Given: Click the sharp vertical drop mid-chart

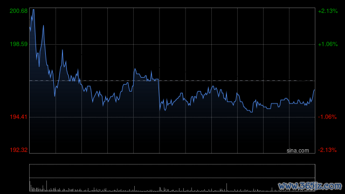Looking at the screenshot, I should click(159, 95).
